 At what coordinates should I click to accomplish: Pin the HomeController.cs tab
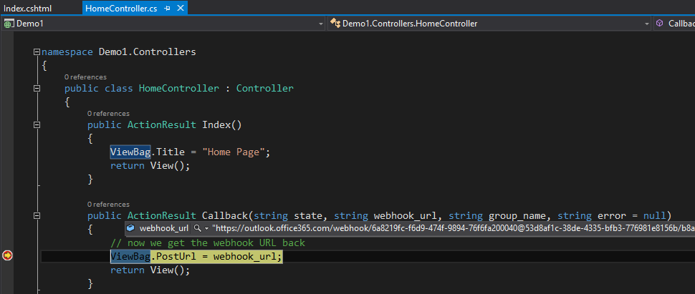coord(167,9)
